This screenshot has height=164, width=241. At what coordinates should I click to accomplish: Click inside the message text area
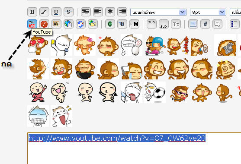tap(134, 148)
